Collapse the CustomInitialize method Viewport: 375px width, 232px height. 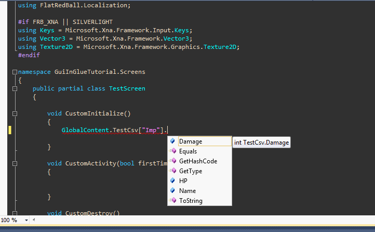point(15,113)
